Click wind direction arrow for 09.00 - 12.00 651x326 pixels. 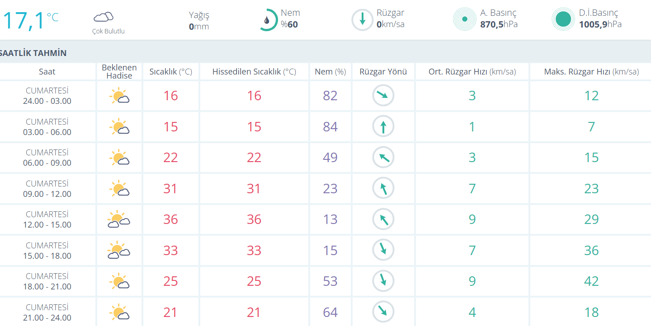coord(383,188)
